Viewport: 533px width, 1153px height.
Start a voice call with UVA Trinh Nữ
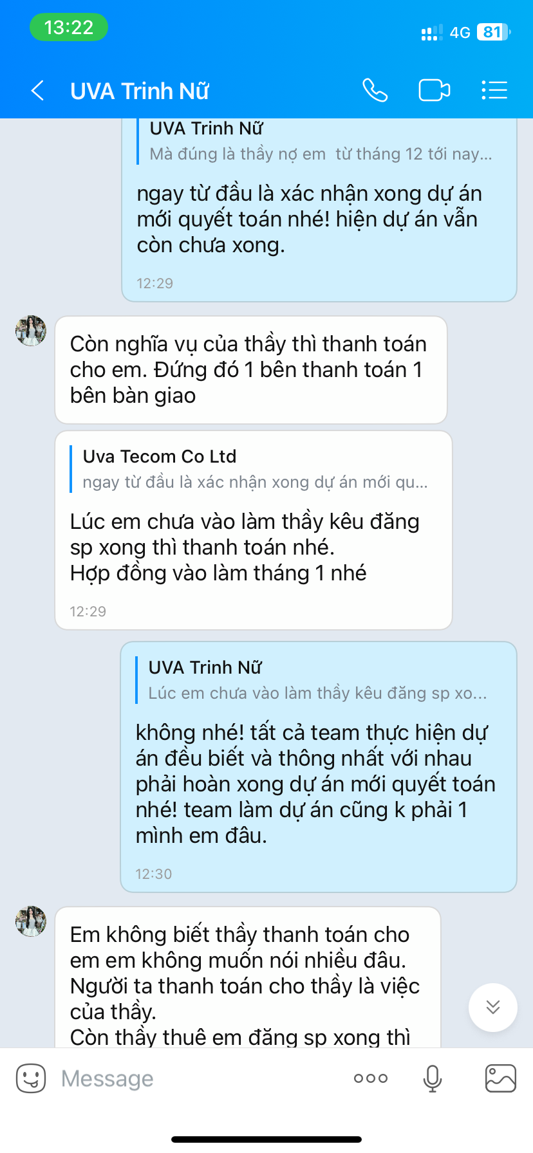click(375, 90)
